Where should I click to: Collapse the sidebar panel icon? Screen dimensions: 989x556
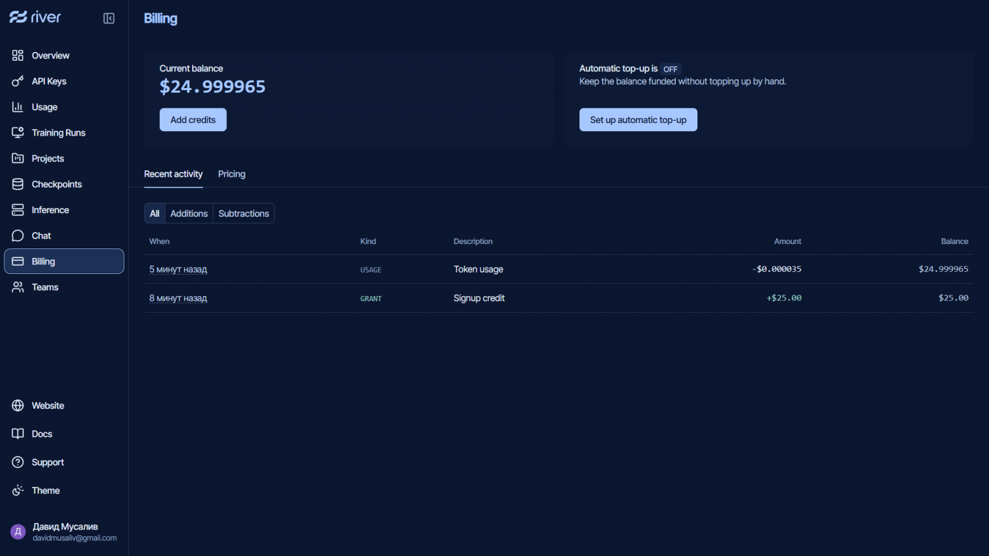point(109,18)
